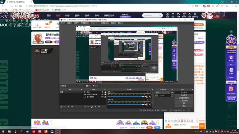Adjust the desktop audio volume slider
The height and width of the screenshot is (134, 239).
[x=126, y=105]
